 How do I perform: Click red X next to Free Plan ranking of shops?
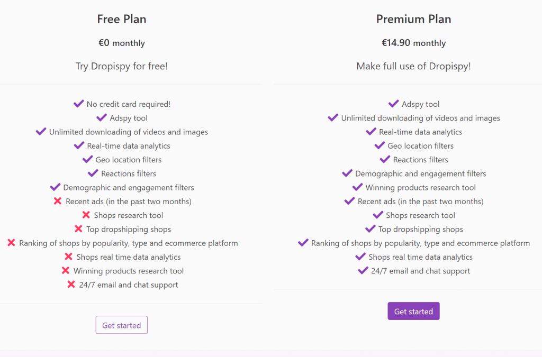point(12,242)
